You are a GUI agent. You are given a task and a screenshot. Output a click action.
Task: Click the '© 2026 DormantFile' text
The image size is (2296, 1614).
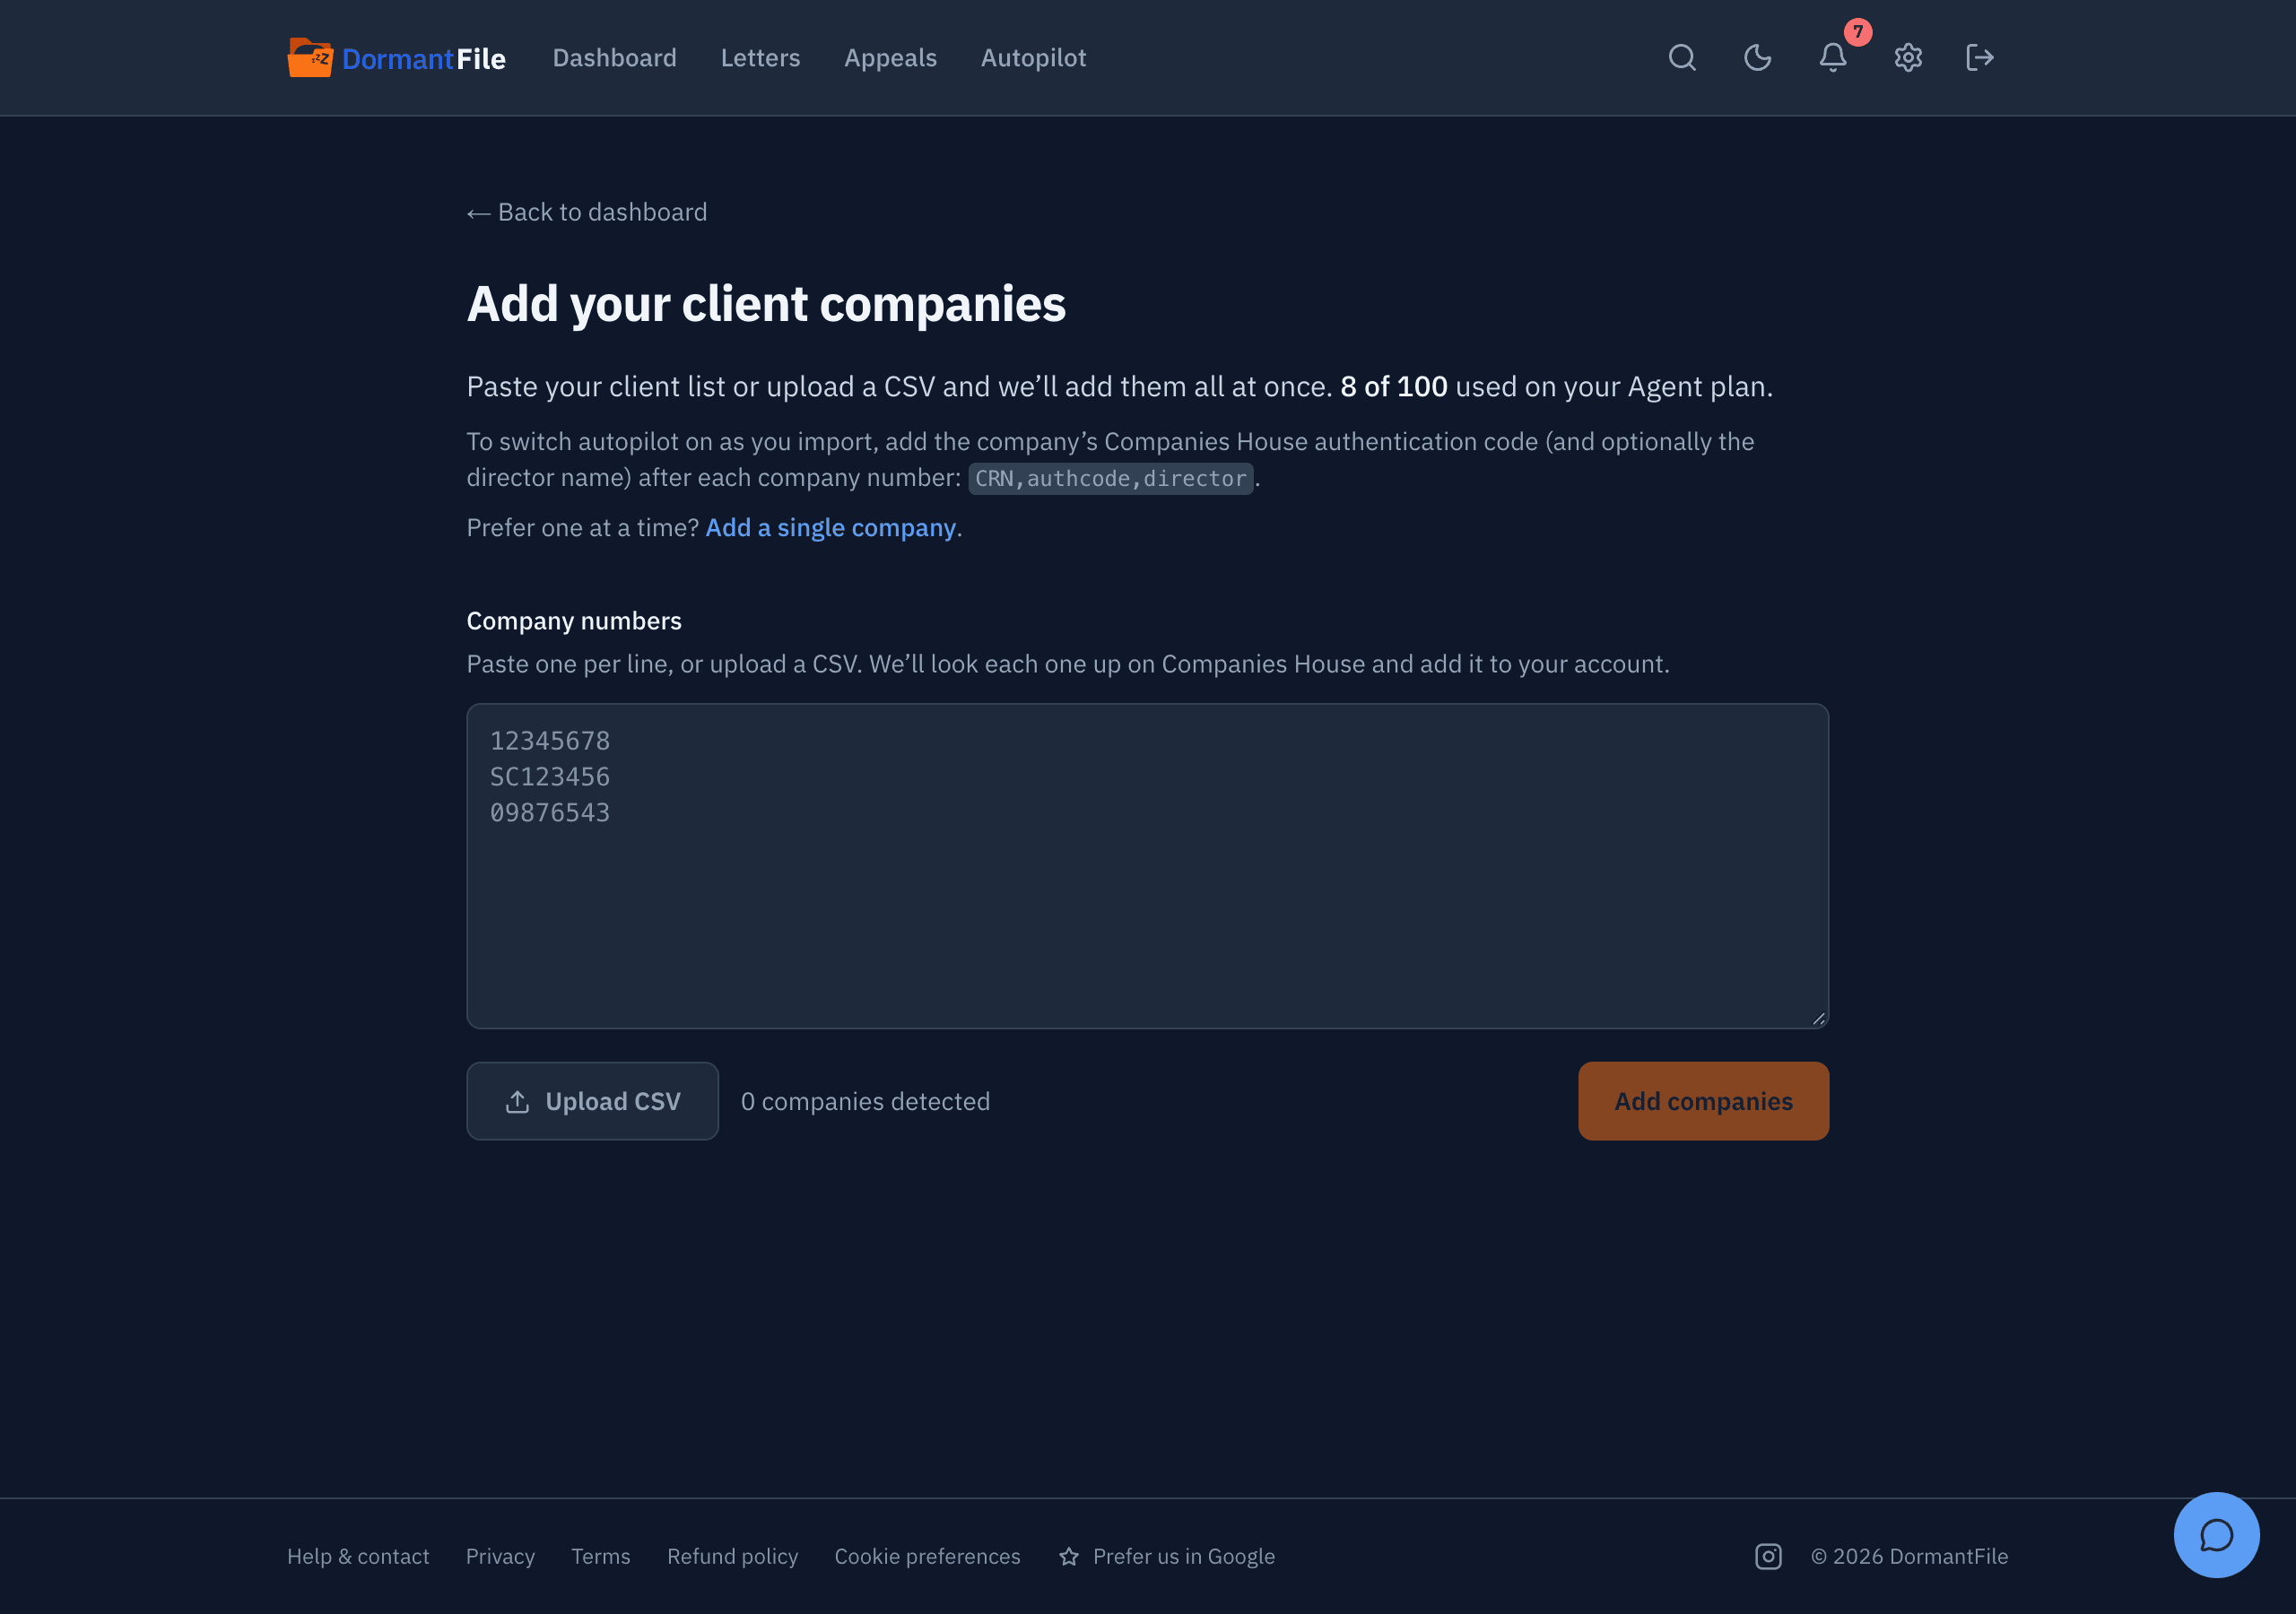coord(1909,1556)
